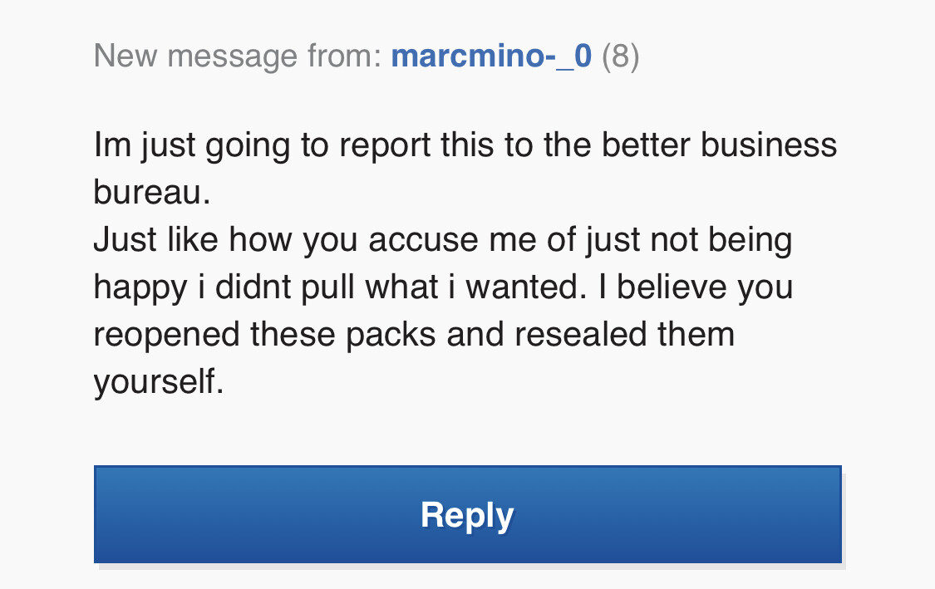Click the line starting "happy i didnt pull"
The height and width of the screenshot is (589, 935).
tap(443, 288)
